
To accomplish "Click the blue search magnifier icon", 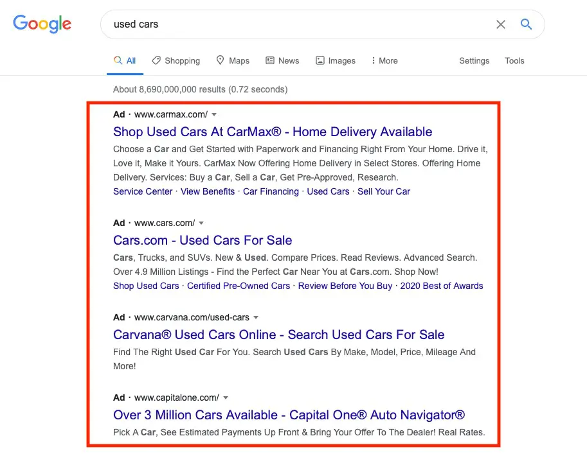I will coord(526,24).
